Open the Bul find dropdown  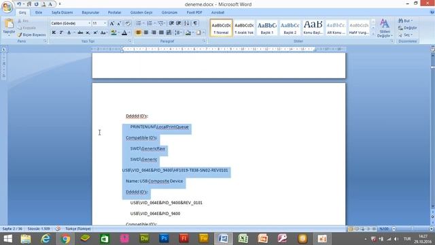pyautogui.click(x=411, y=21)
